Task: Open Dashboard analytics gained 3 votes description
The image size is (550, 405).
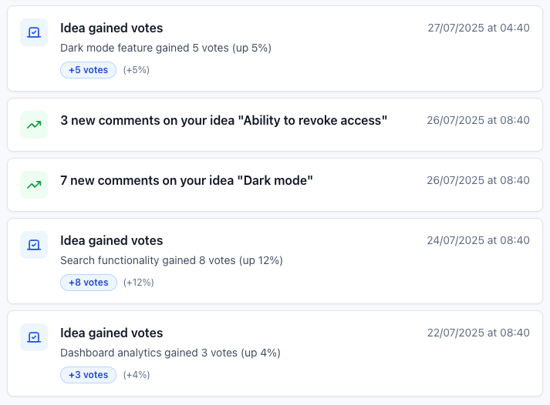Action: pyautogui.click(x=170, y=353)
